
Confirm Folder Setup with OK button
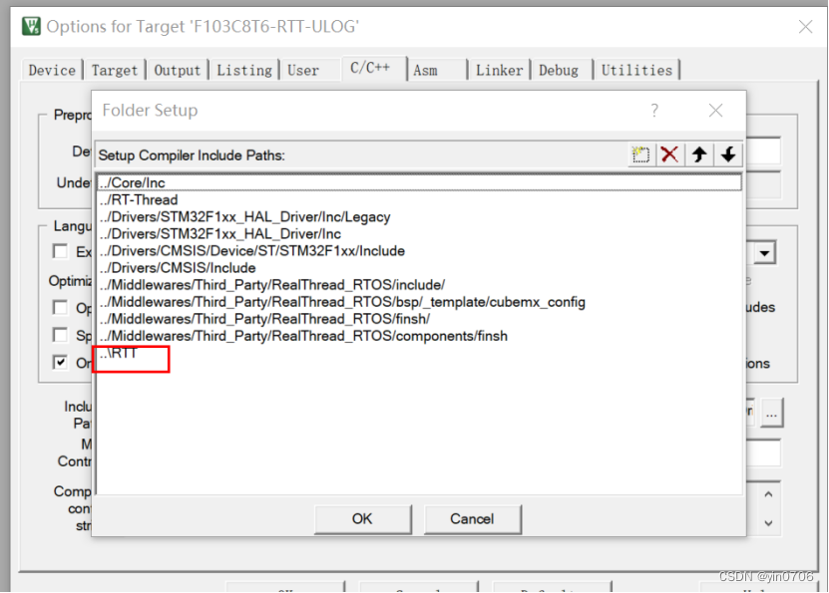(x=362, y=518)
